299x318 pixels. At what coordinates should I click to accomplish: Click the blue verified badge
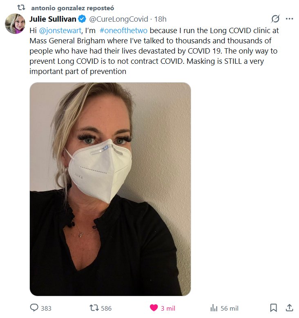(82, 19)
